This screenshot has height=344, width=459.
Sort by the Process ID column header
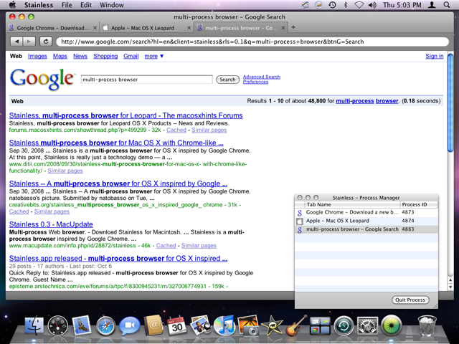(x=419, y=204)
